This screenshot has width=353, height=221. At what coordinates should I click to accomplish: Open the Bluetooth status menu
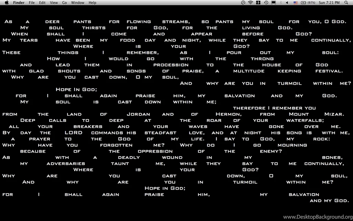[x=281, y=3]
